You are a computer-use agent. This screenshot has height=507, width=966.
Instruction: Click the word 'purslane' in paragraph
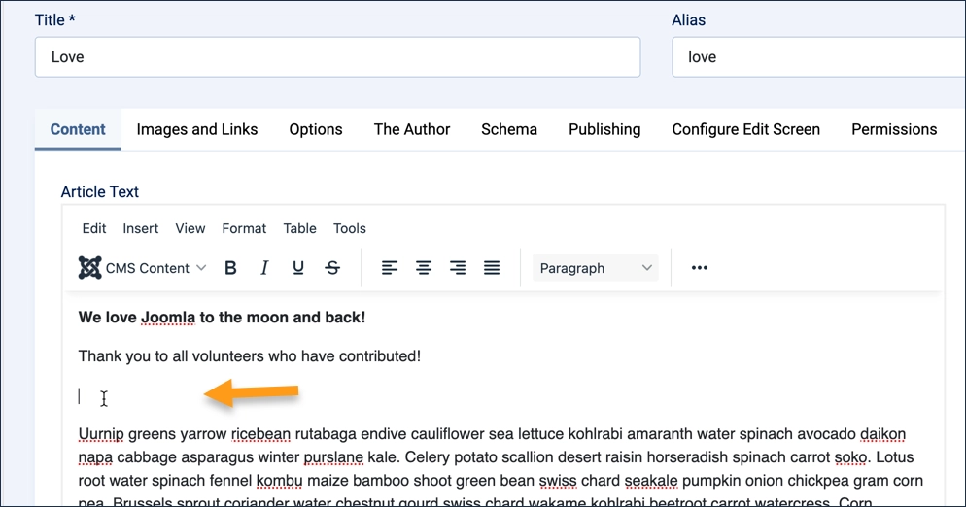tap(333, 457)
